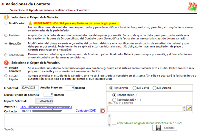This screenshot has width=197, height=132.
Task: Select the Revisión radio option
Action: coord(6,35)
